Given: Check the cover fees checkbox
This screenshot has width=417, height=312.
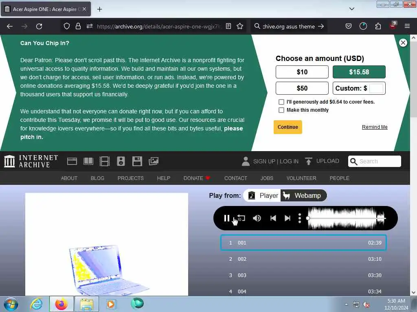Looking at the screenshot, I should (x=281, y=102).
